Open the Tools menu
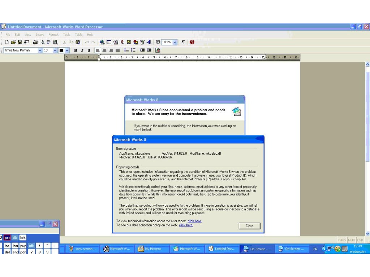The height and width of the screenshot is (277, 370). [66, 34]
